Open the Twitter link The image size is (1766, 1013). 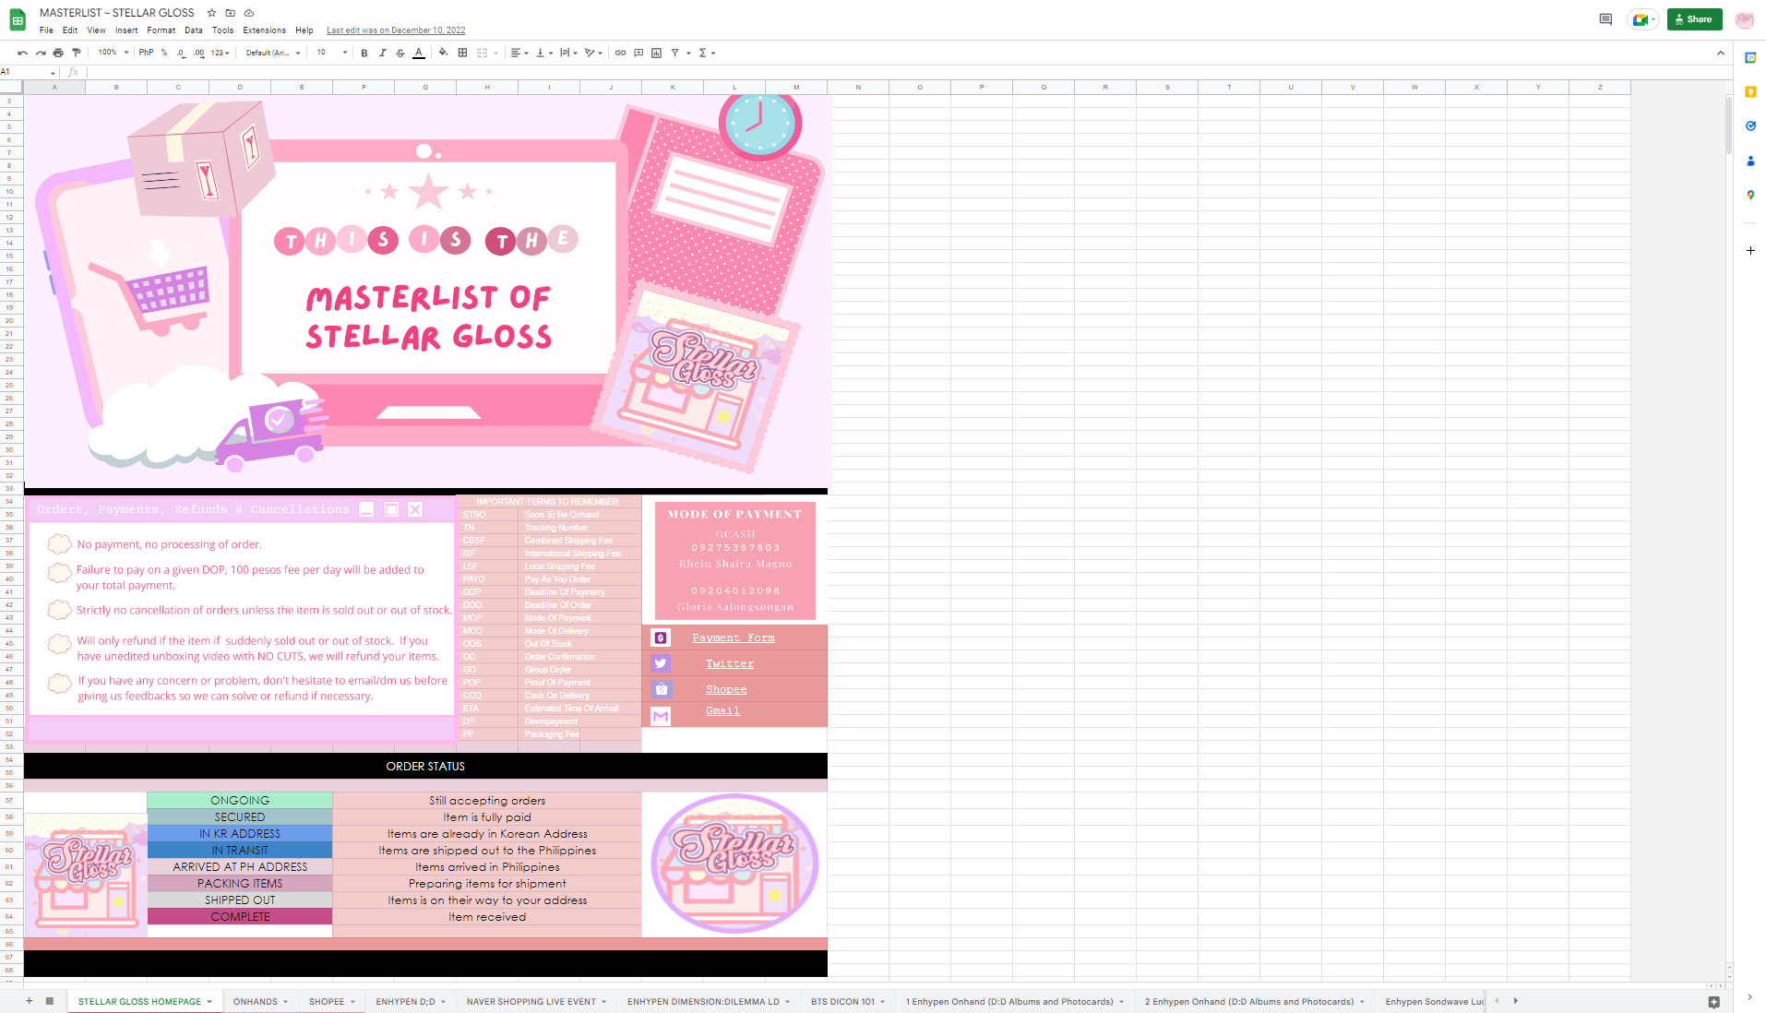point(730,663)
